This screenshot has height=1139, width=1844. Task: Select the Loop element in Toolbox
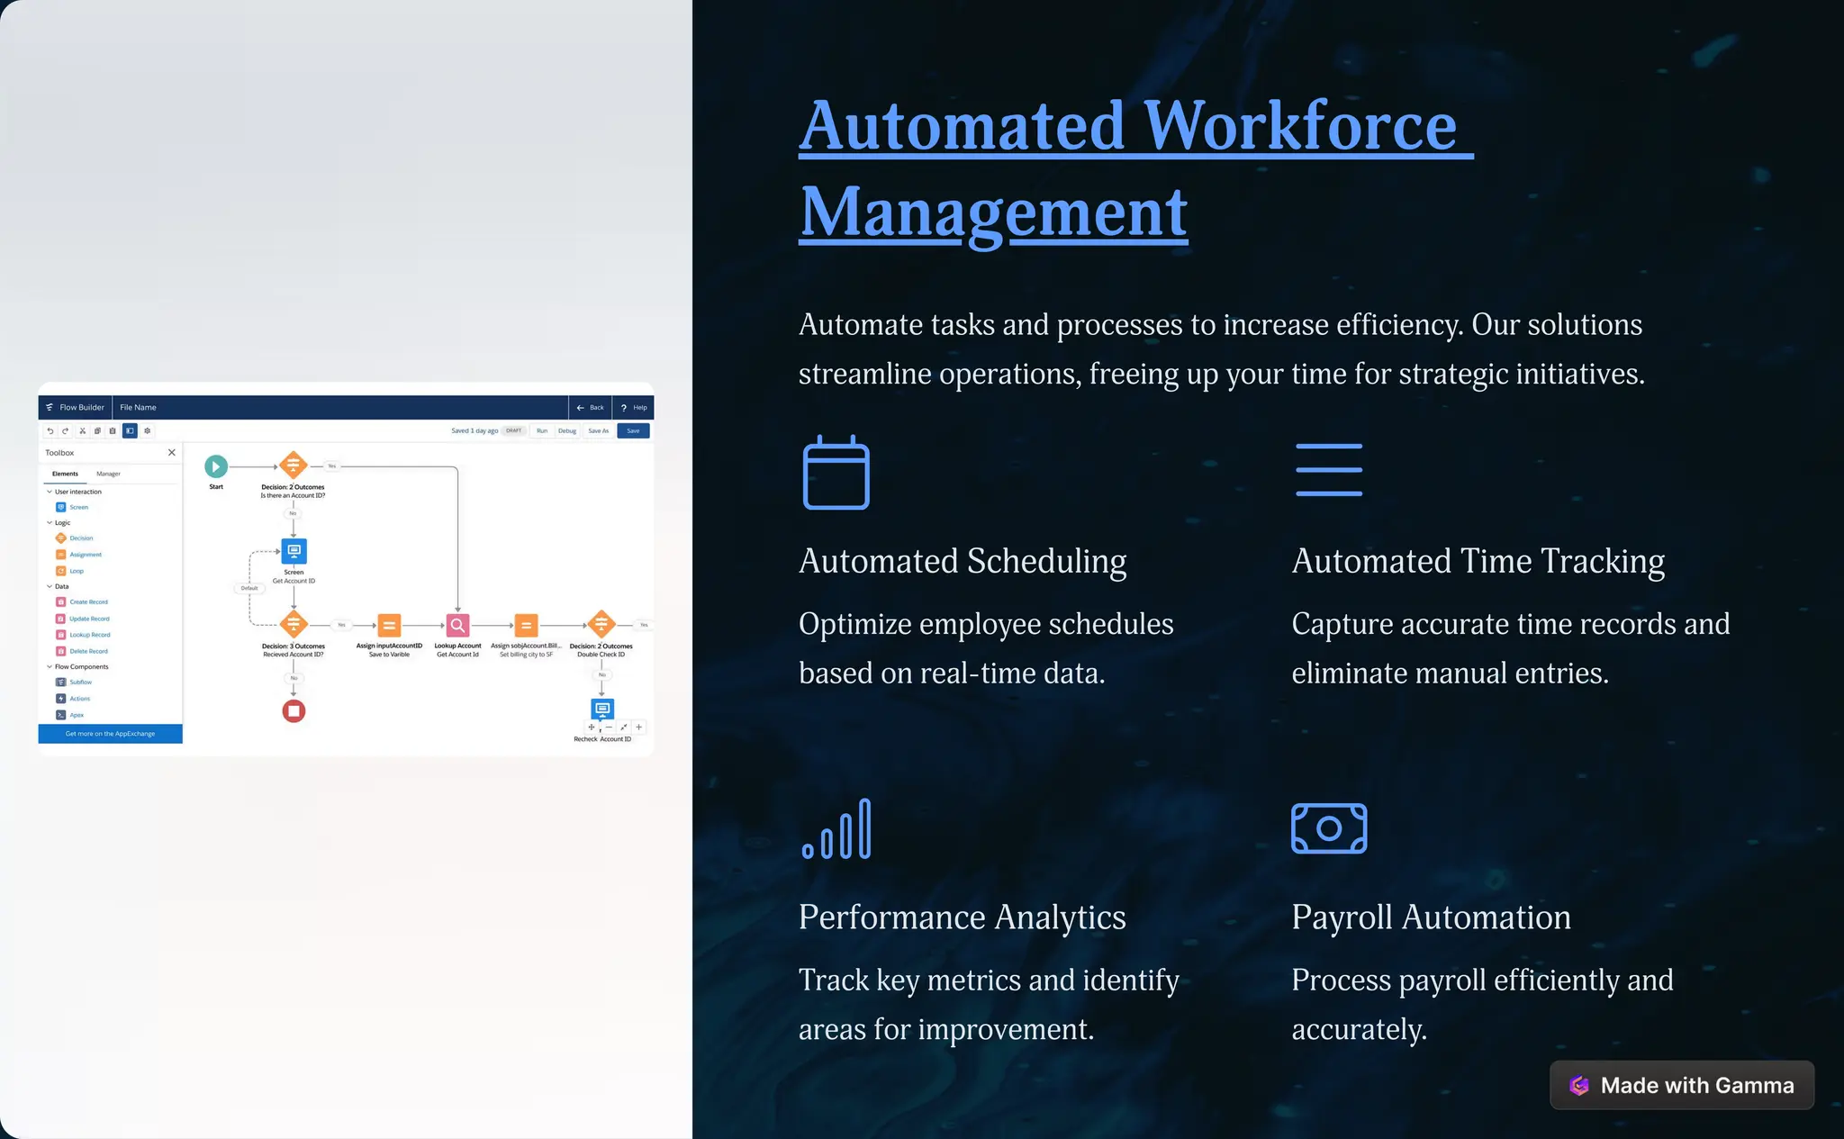point(70,571)
